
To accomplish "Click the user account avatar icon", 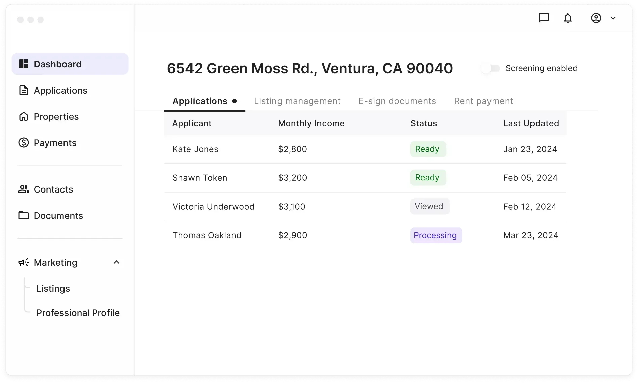I will (x=596, y=18).
